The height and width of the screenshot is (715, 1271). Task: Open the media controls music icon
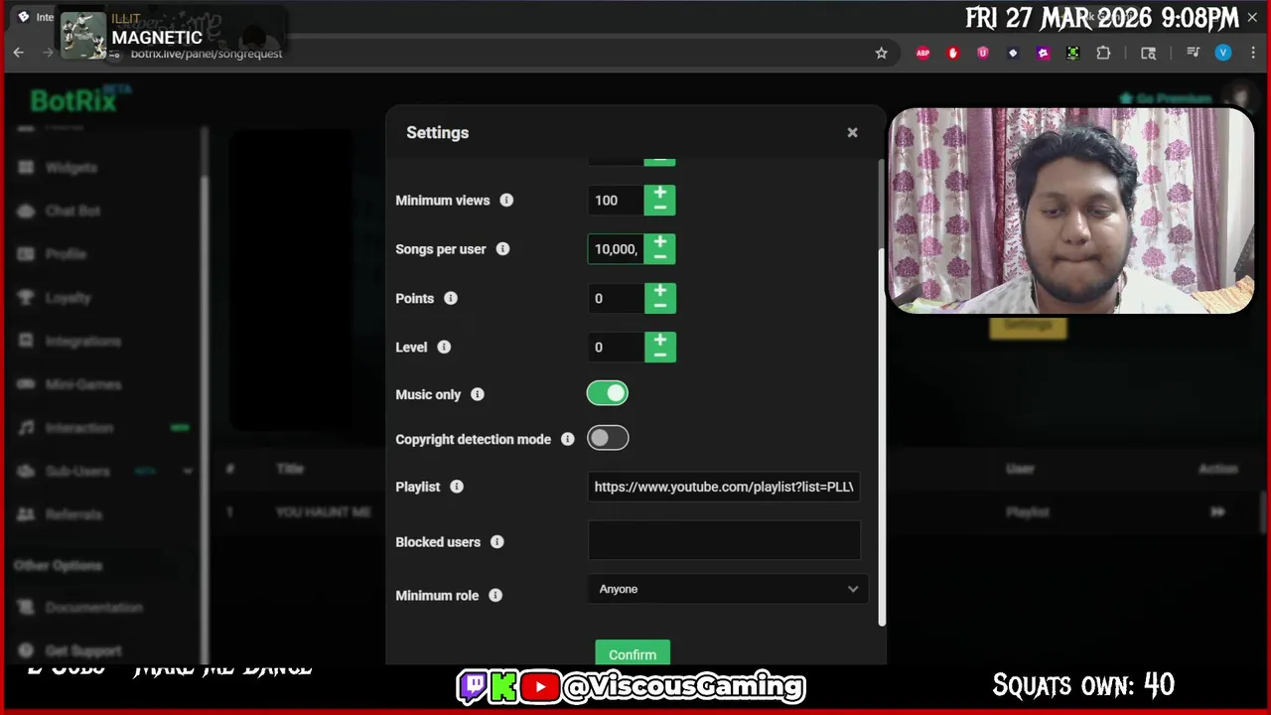(1194, 53)
